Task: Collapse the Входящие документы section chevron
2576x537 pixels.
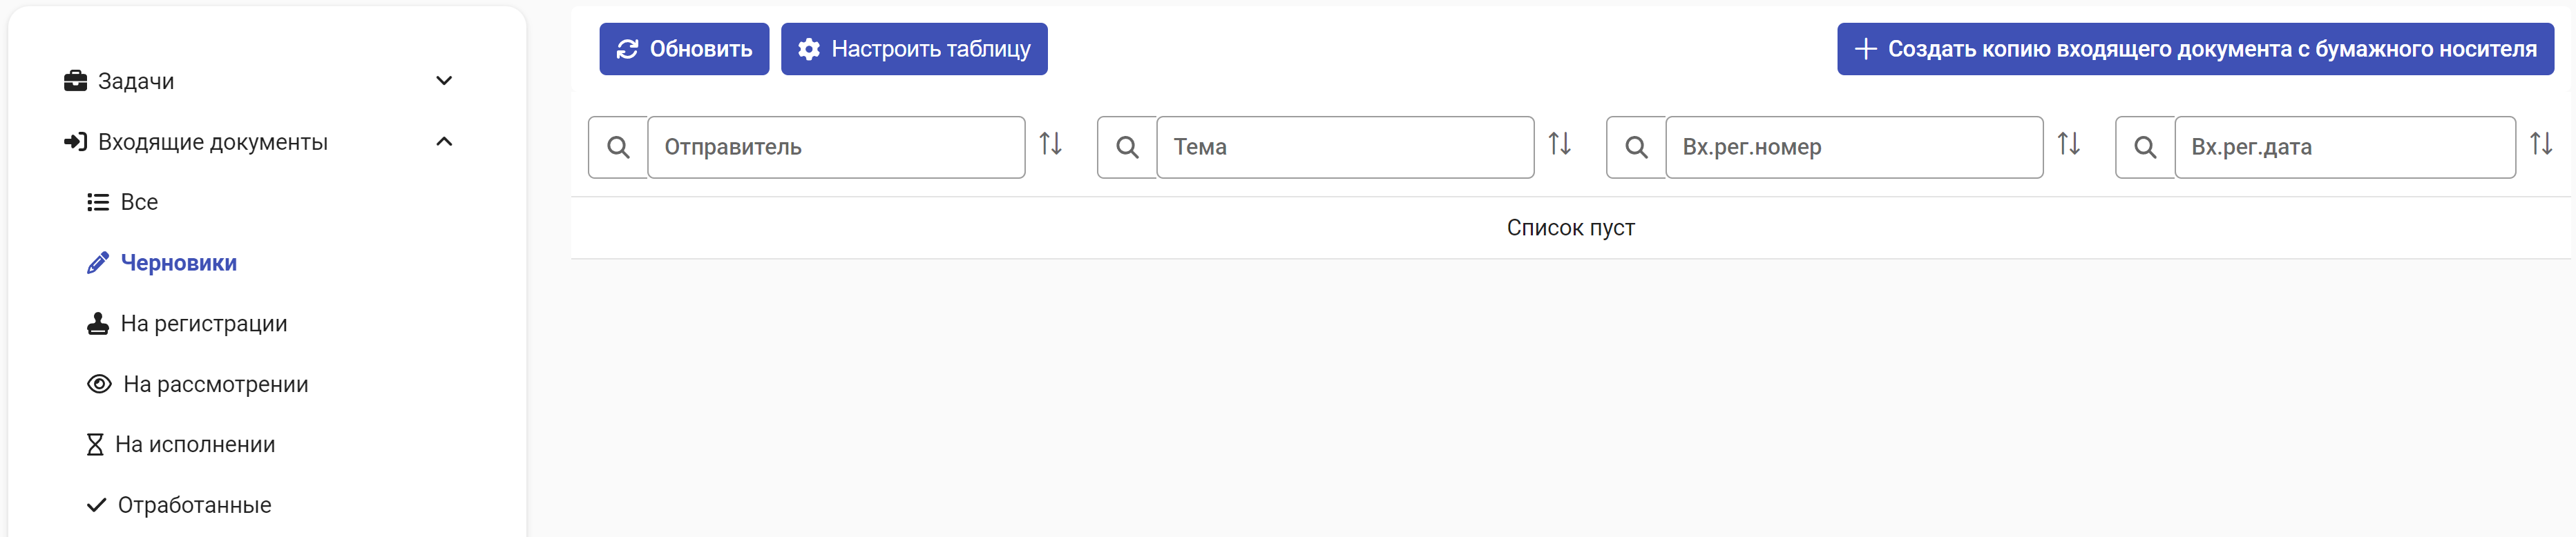Action: coord(444,142)
